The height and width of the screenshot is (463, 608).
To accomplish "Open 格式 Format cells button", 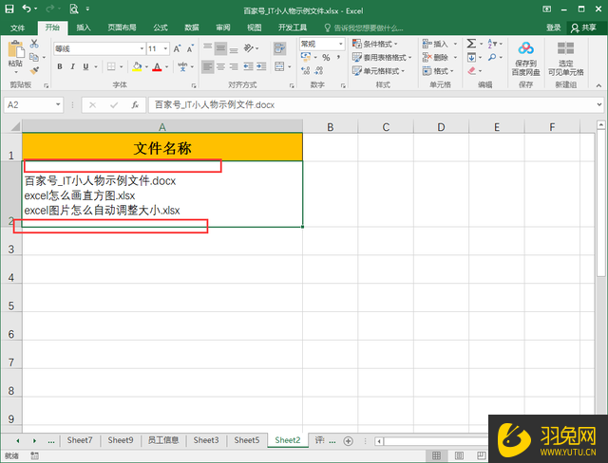I will pos(438,71).
